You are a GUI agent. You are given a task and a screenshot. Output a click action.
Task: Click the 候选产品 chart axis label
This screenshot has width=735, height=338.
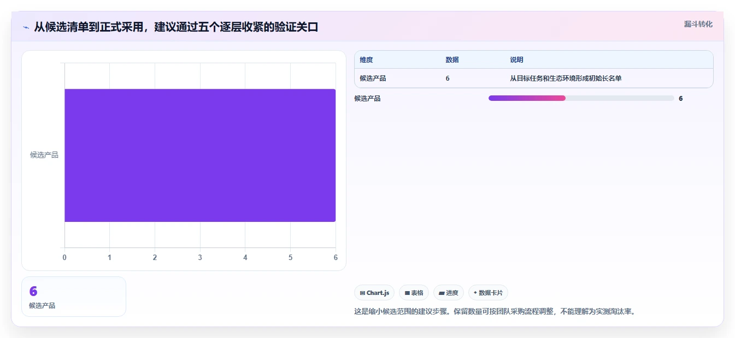click(x=44, y=155)
